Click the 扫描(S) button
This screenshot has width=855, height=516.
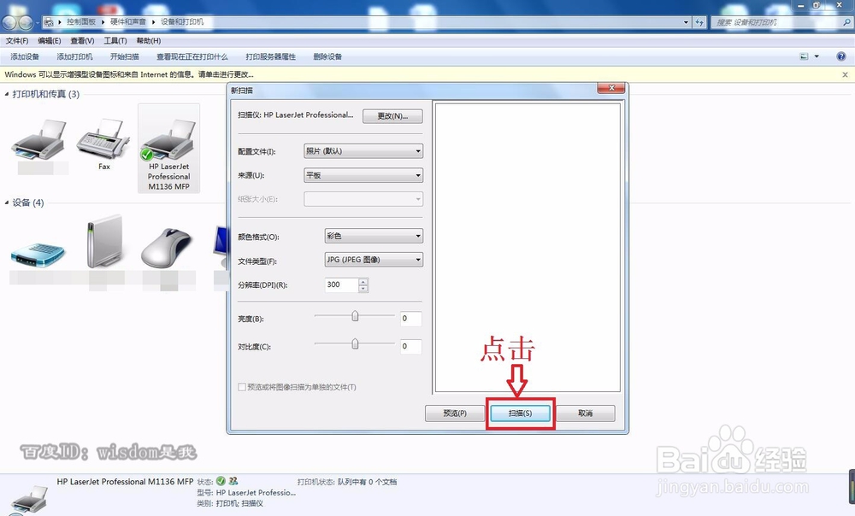click(520, 413)
